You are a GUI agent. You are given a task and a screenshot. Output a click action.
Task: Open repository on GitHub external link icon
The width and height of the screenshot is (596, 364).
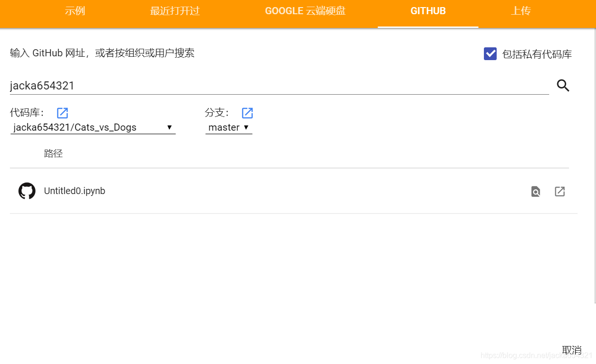point(62,113)
